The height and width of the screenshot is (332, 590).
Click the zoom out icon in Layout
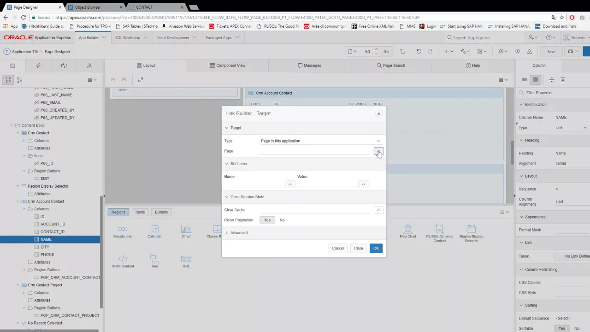click(113, 80)
